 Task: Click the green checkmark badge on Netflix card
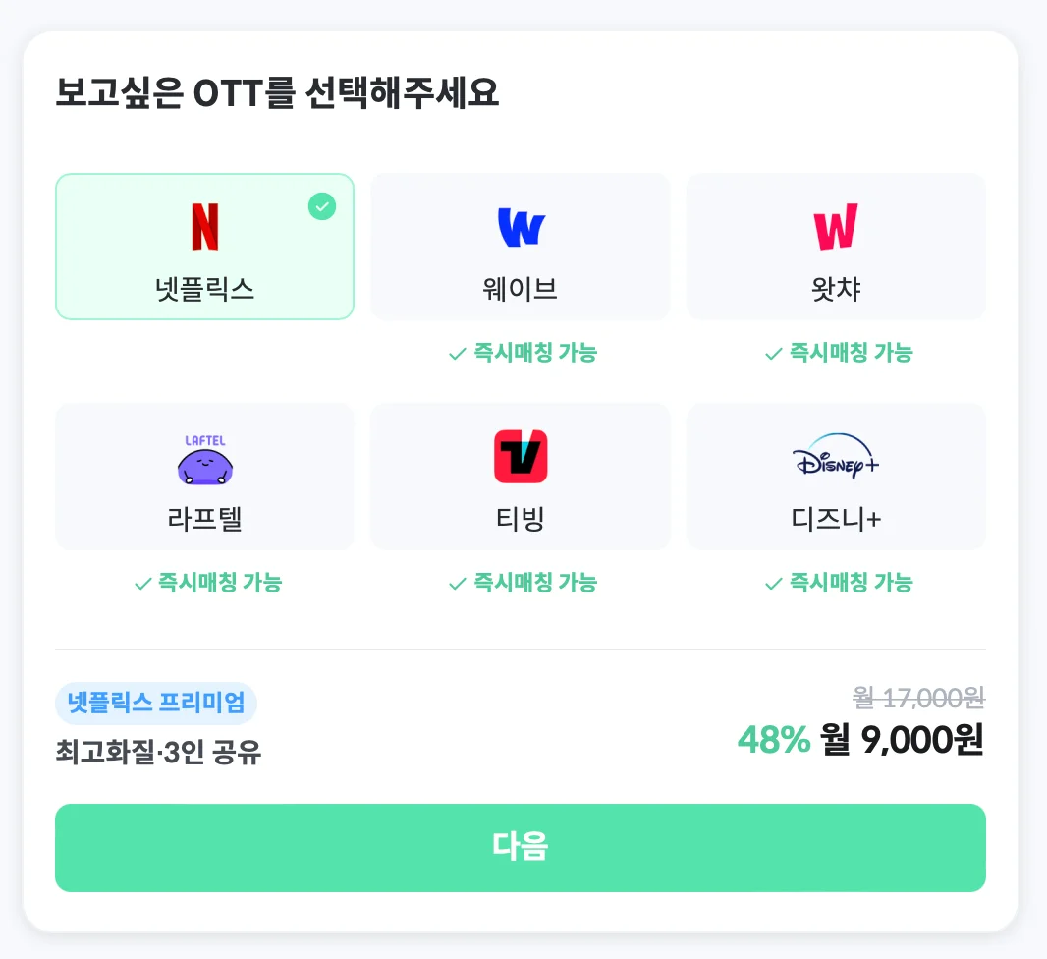[321, 206]
